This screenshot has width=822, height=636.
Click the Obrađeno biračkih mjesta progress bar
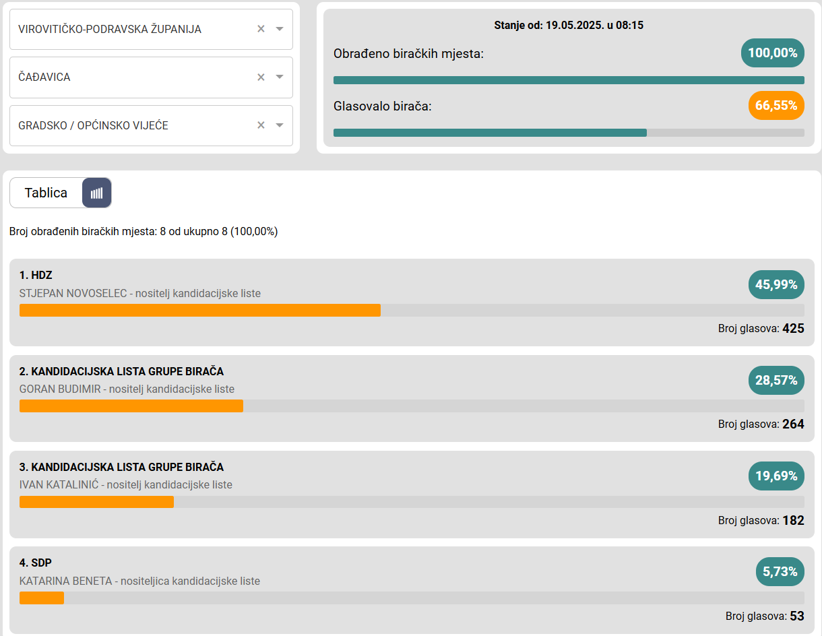tap(568, 80)
